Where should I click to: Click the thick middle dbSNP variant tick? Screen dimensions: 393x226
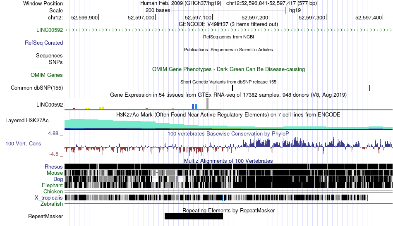[232, 88]
